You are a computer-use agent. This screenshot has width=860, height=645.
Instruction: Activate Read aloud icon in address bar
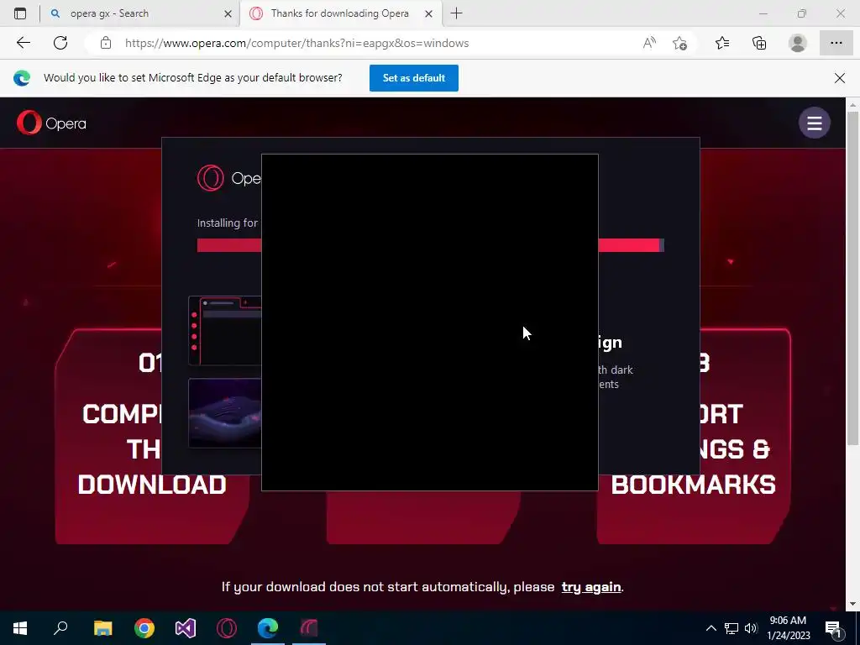click(x=649, y=43)
